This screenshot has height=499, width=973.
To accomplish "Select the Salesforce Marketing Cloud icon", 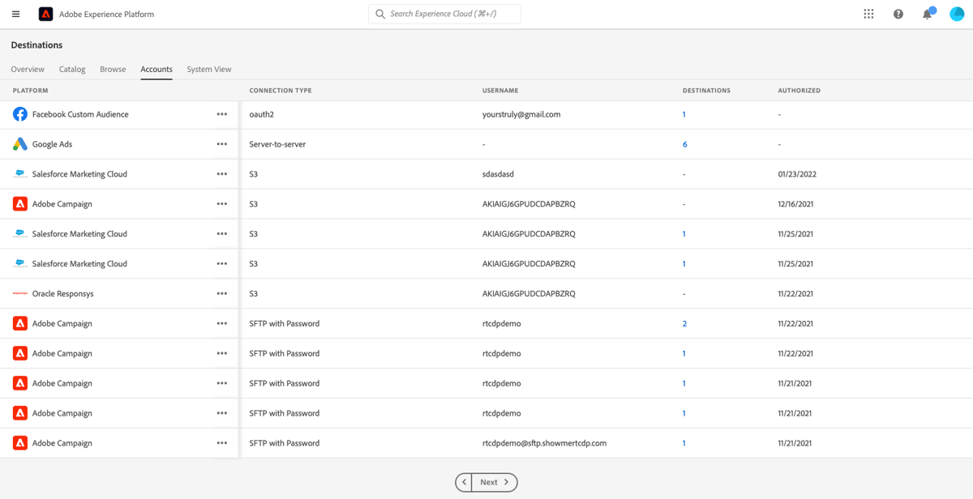I will (19, 173).
